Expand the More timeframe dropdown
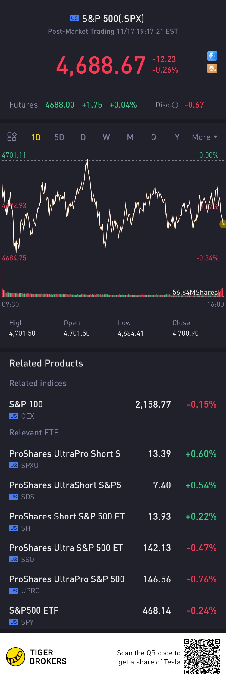This screenshot has height=681, width=226. [x=204, y=137]
